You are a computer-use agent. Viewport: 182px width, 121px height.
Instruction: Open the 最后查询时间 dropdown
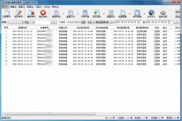(x=104, y=22)
